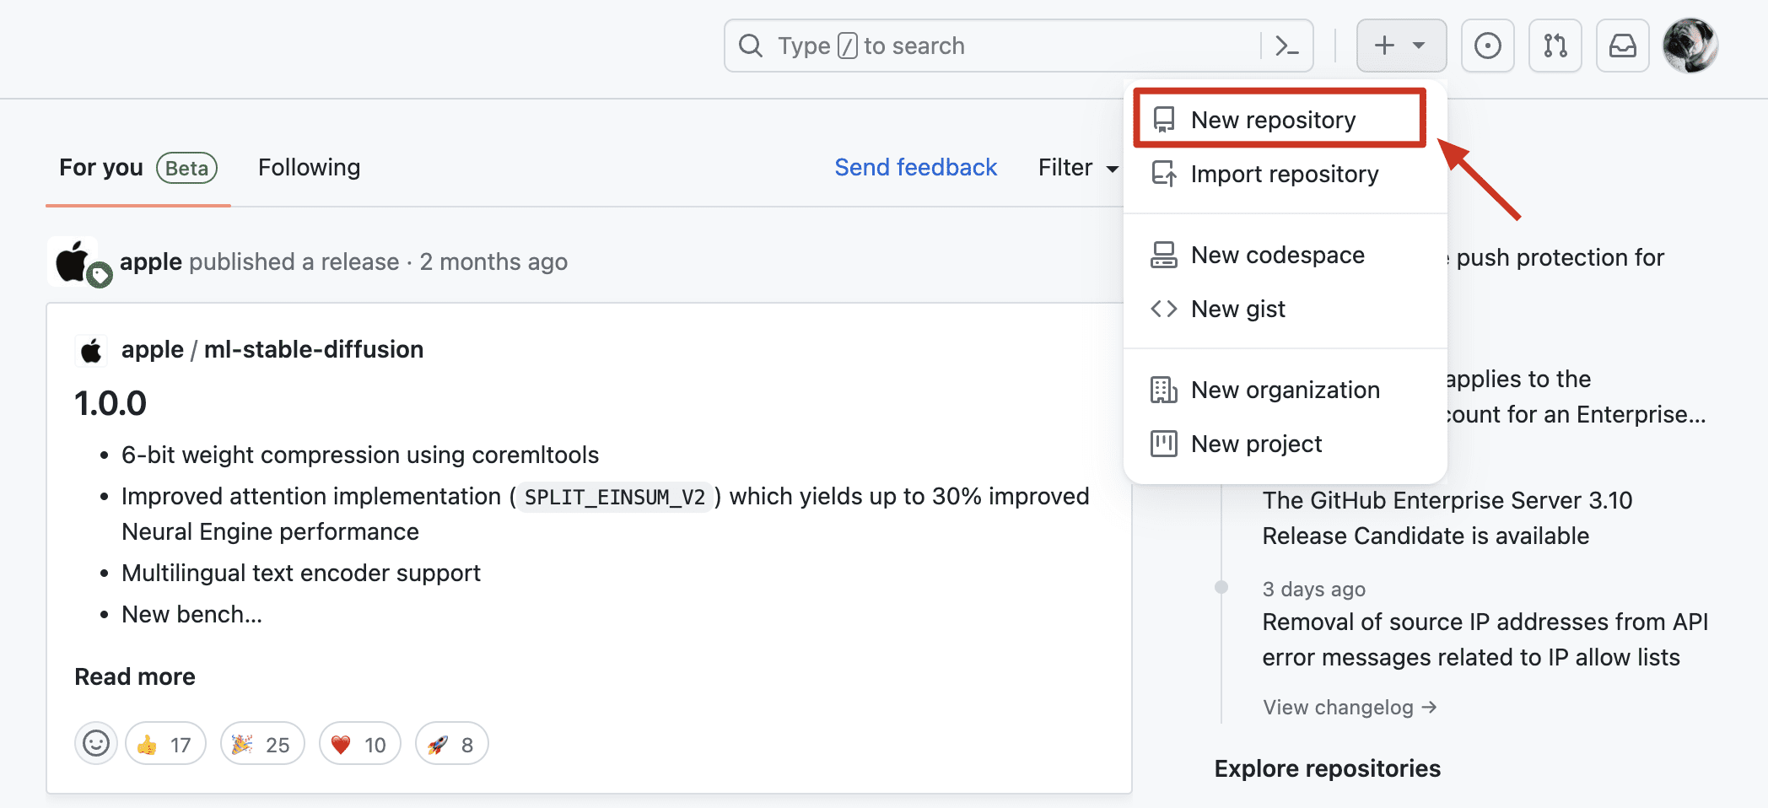
Task: Click the rocket reaction with 8
Action: (x=451, y=744)
